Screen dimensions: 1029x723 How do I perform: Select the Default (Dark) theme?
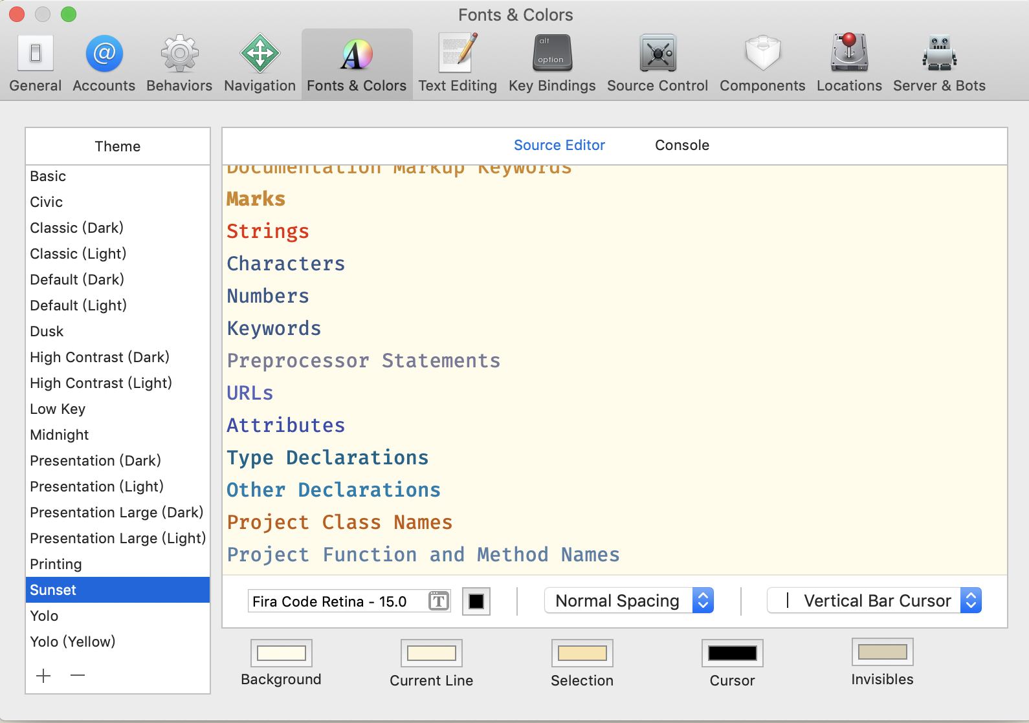118,280
